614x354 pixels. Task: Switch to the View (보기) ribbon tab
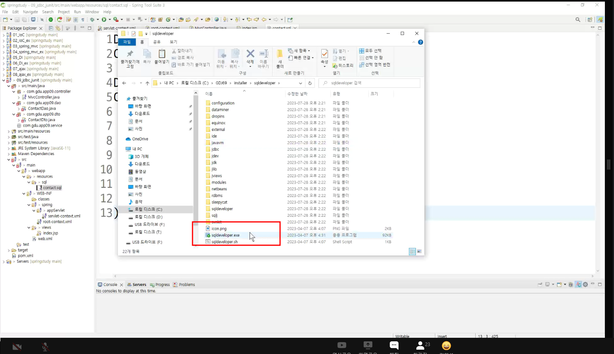[x=174, y=42]
